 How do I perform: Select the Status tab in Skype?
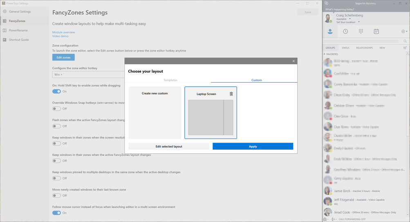click(x=345, y=48)
